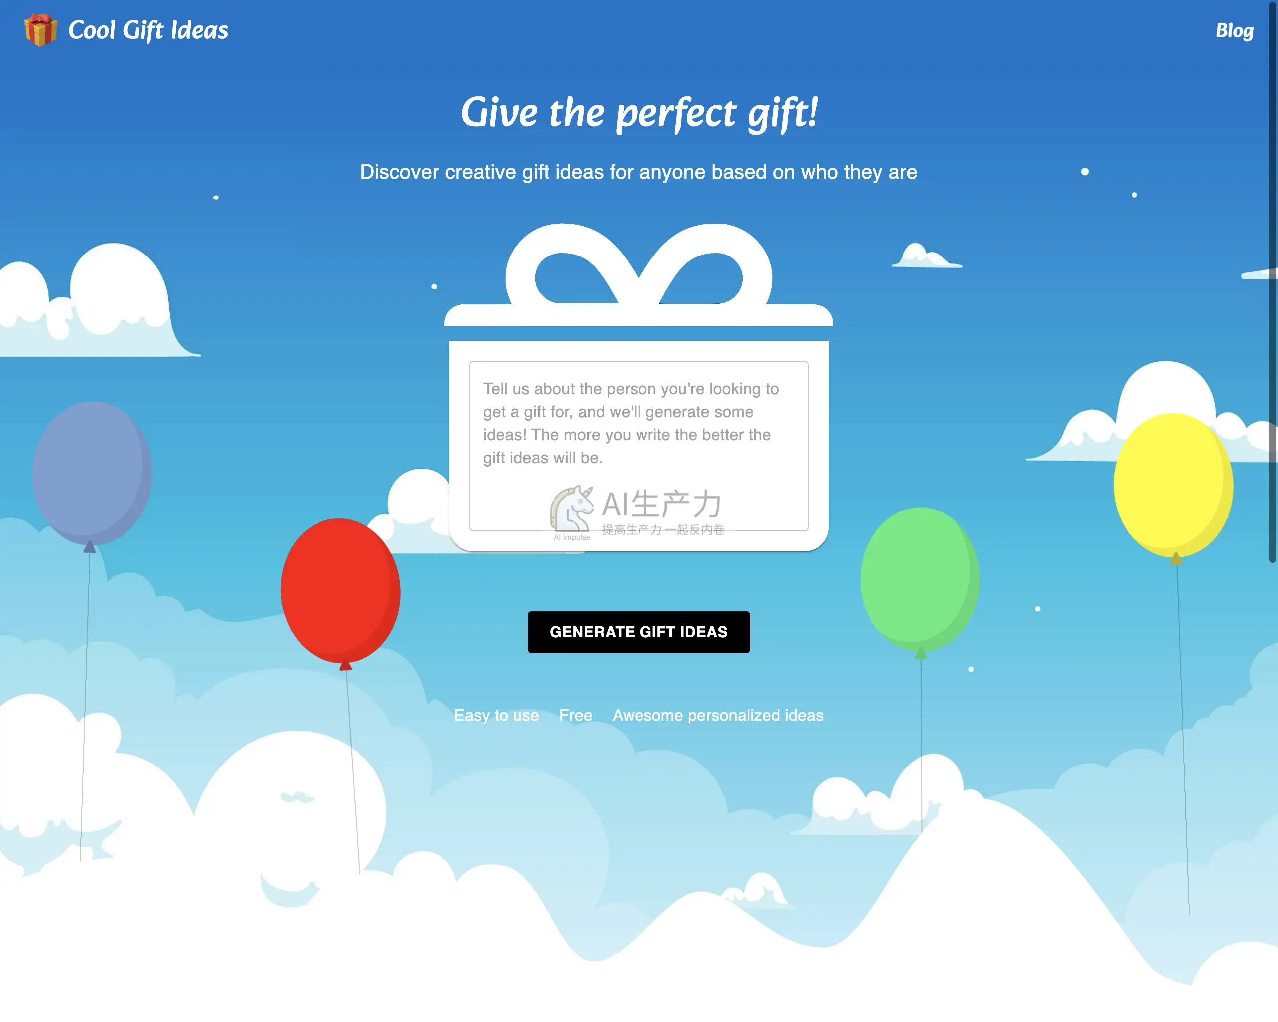Click the white gift bow graphic

pos(639,265)
